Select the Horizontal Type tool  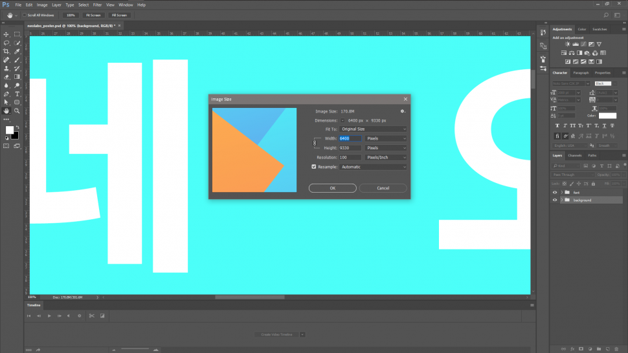click(17, 94)
